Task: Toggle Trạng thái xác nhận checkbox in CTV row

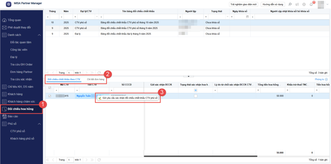Action: pyautogui.click(x=196, y=96)
